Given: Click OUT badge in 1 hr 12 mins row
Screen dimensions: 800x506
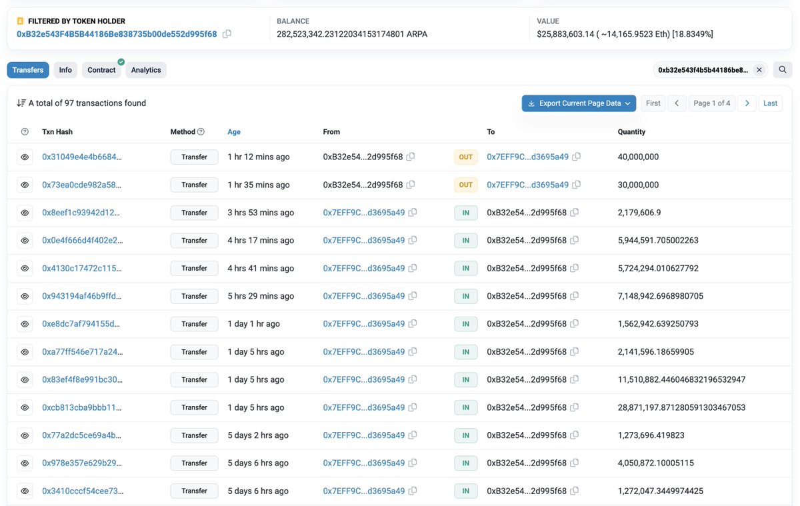Looking at the screenshot, I should click(465, 157).
